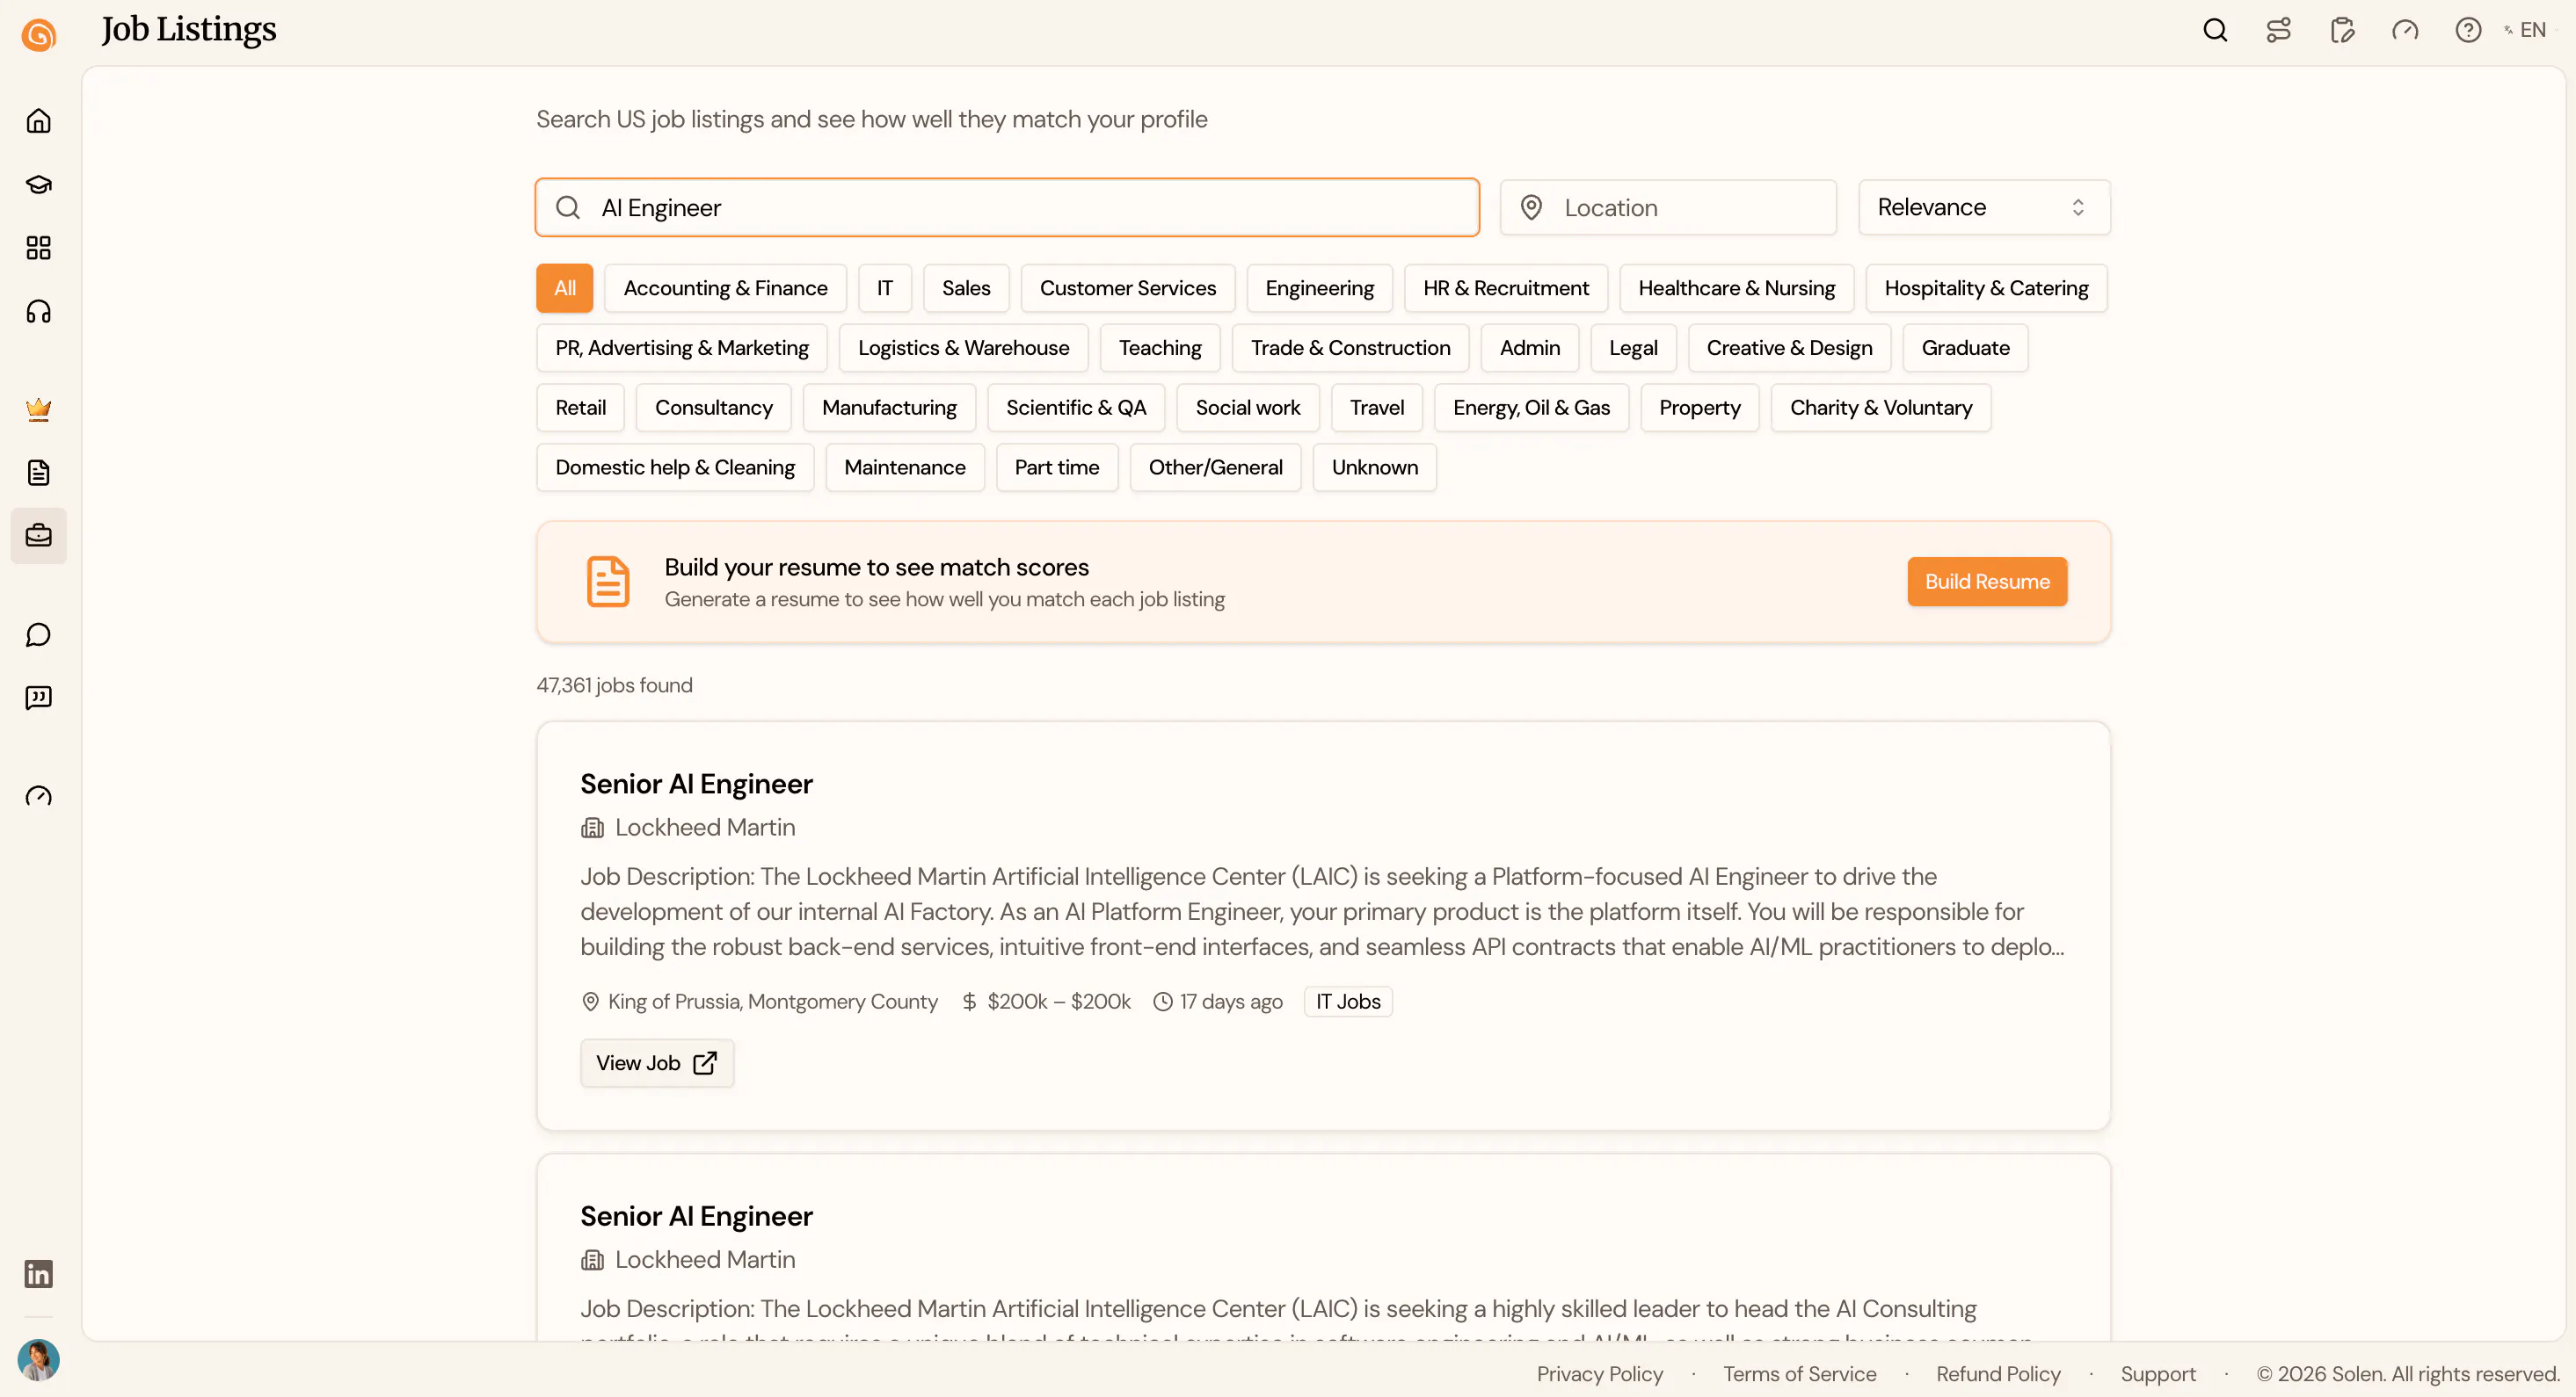Open the document page sidebar icon

click(x=38, y=473)
